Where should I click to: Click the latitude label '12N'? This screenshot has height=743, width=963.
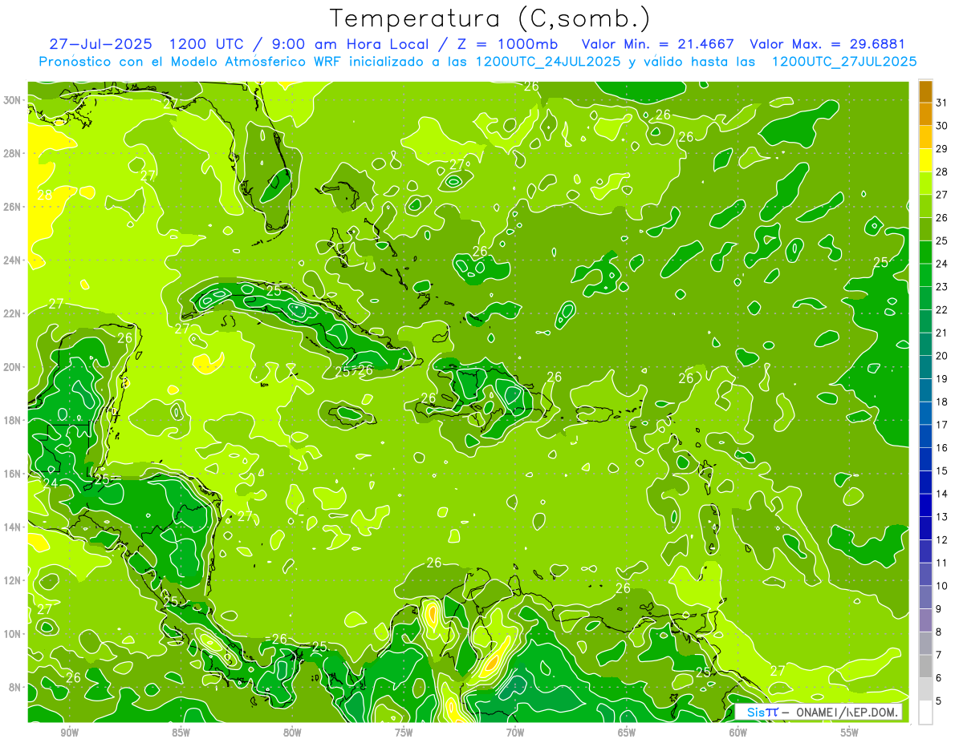point(12,580)
